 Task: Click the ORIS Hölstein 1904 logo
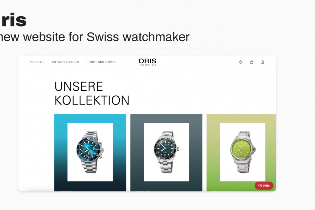147,62
